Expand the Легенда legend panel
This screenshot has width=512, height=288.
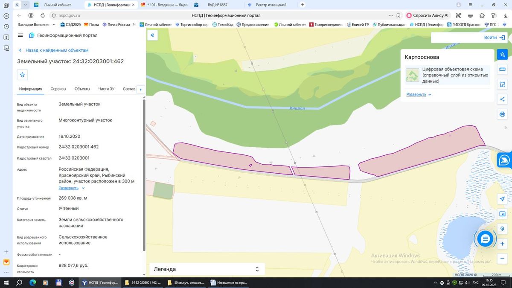207,269
